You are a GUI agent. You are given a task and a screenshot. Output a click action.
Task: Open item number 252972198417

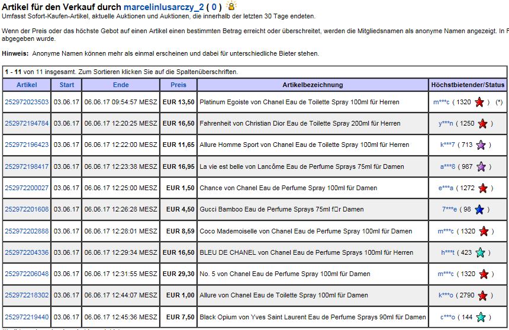click(x=27, y=166)
